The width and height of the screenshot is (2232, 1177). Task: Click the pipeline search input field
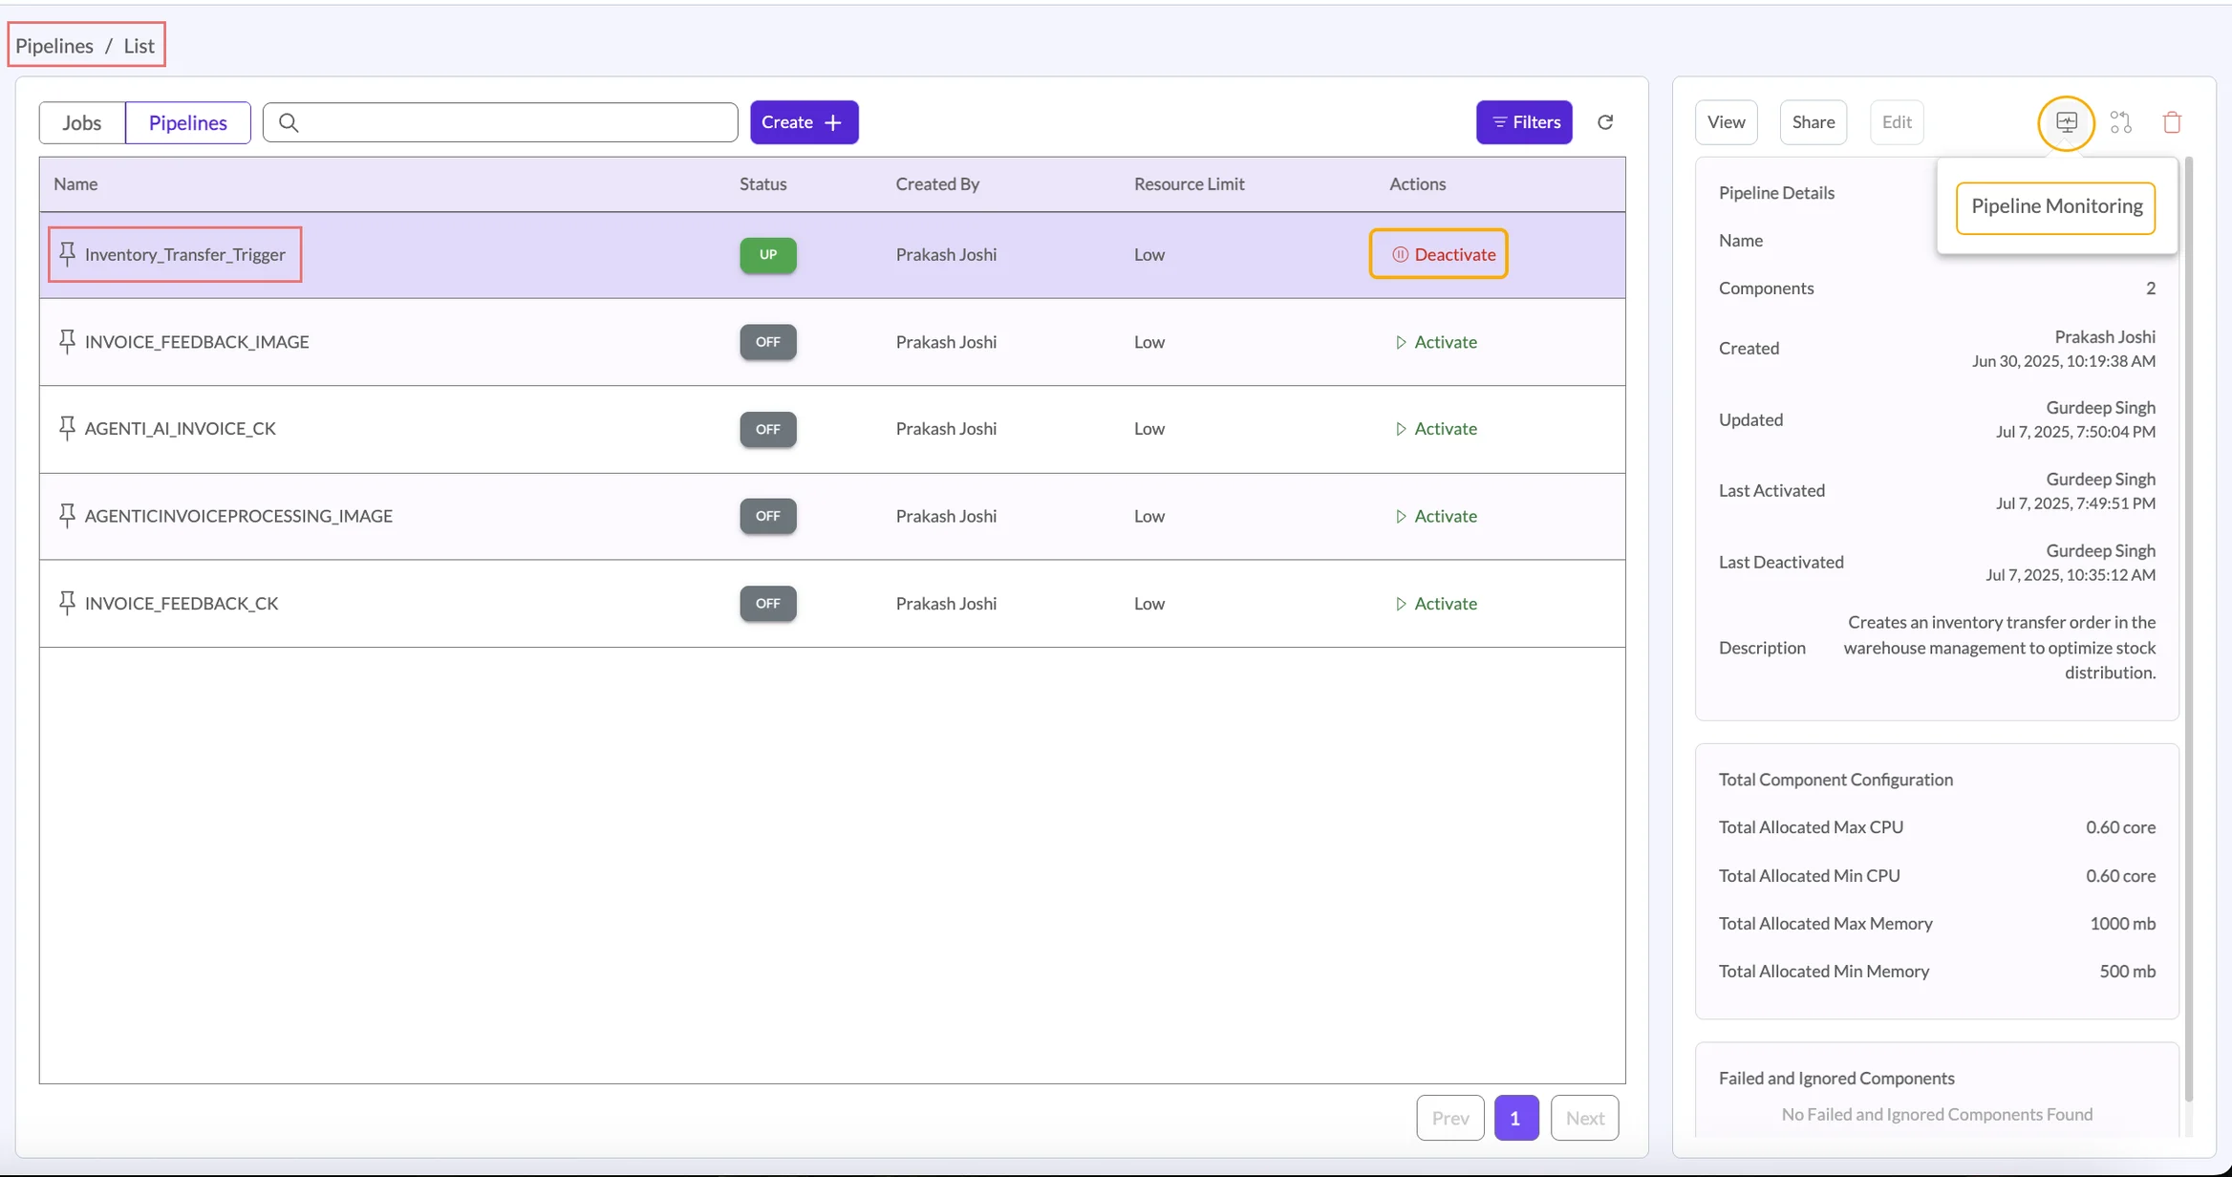click(x=516, y=122)
